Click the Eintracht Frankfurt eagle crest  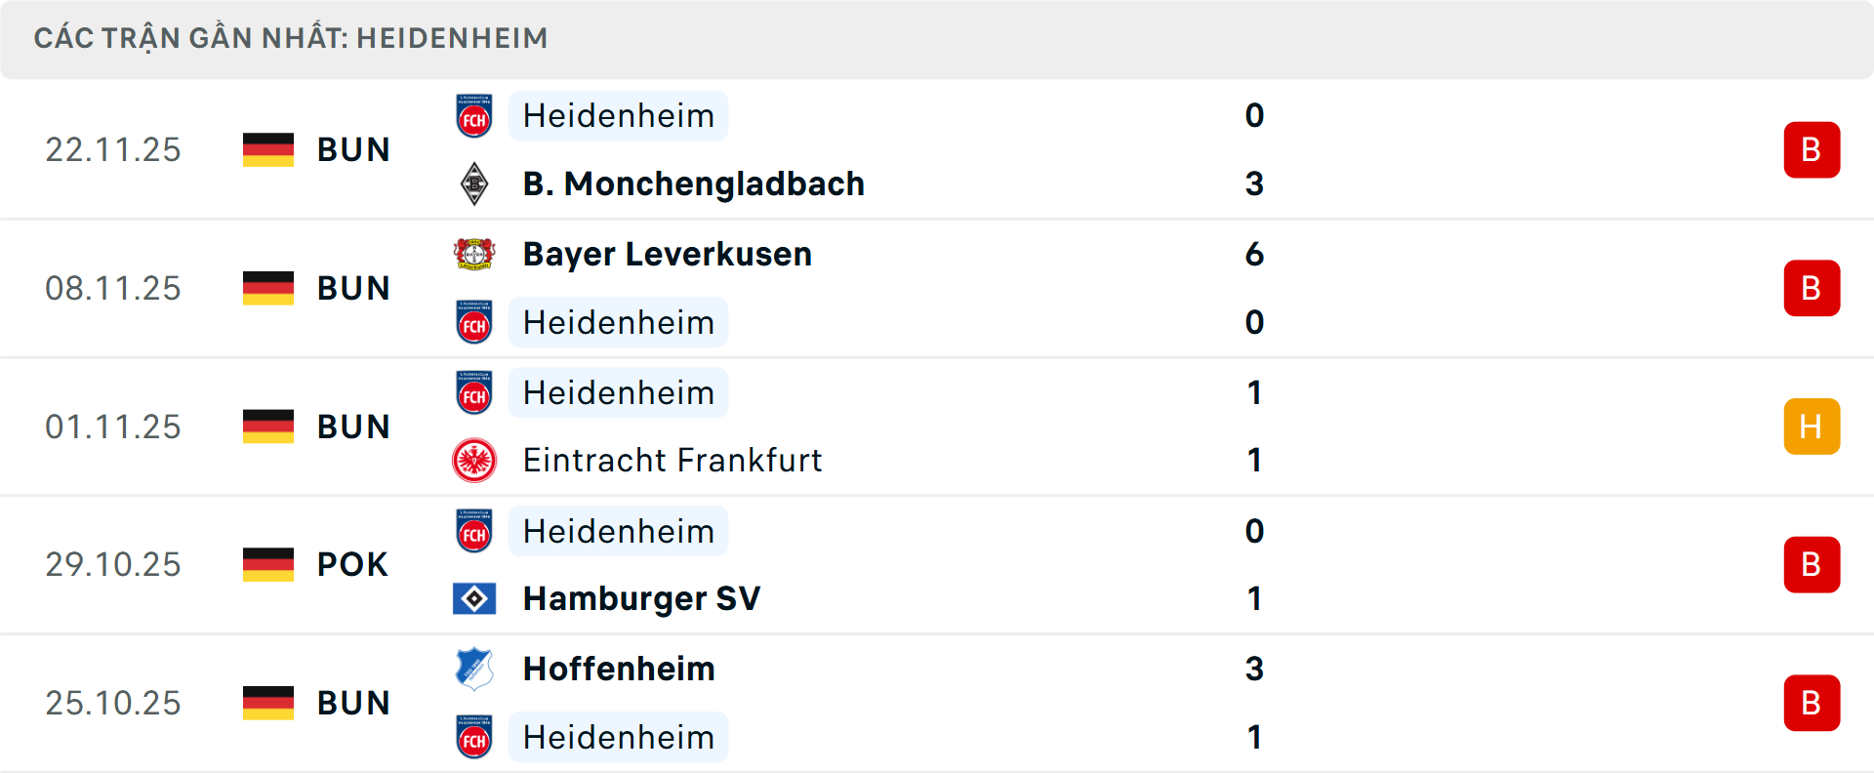[474, 461]
